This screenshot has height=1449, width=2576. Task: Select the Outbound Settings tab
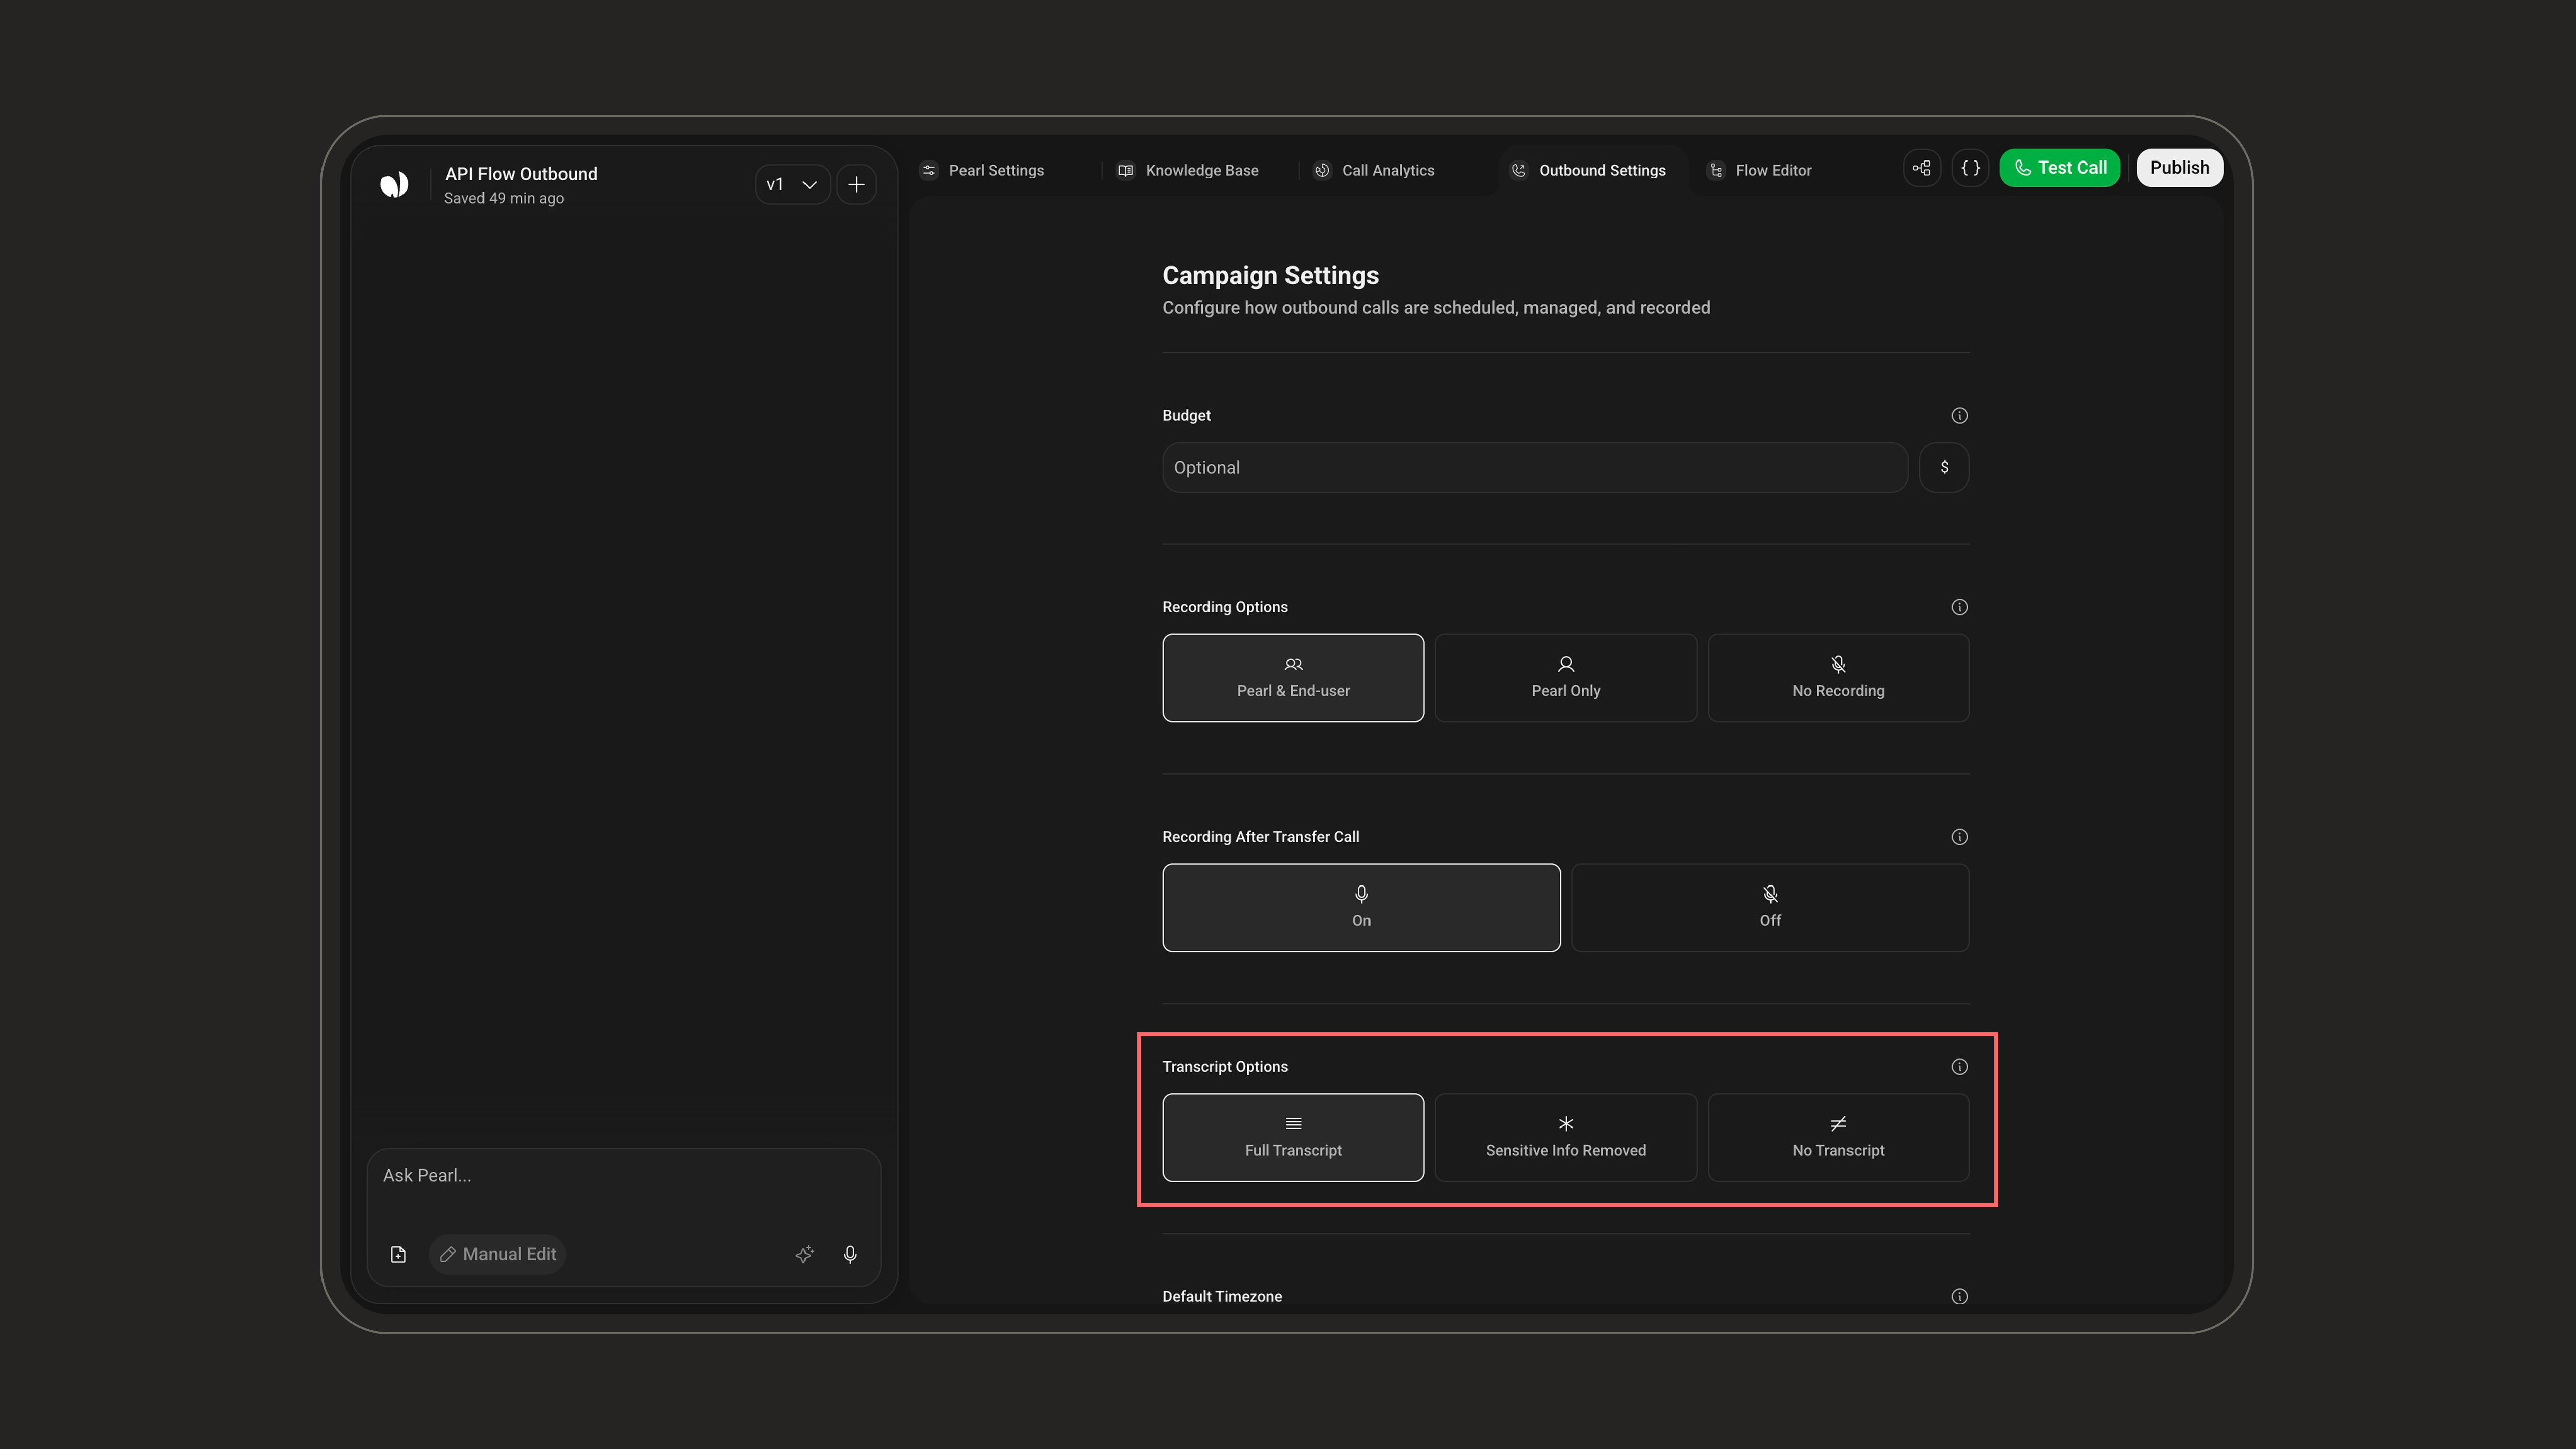(1589, 170)
